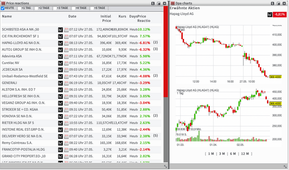This screenshot has width=289, height=170.
Task: Enable the +4 TAGE checkbox
Action: [73, 8]
